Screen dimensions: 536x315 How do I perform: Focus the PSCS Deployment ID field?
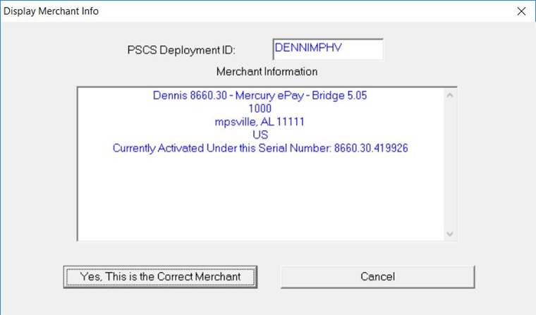[x=328, y=49]
